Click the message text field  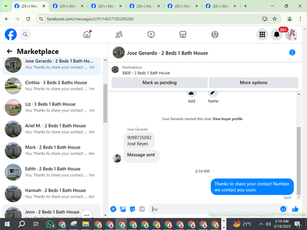pos(215,209)
